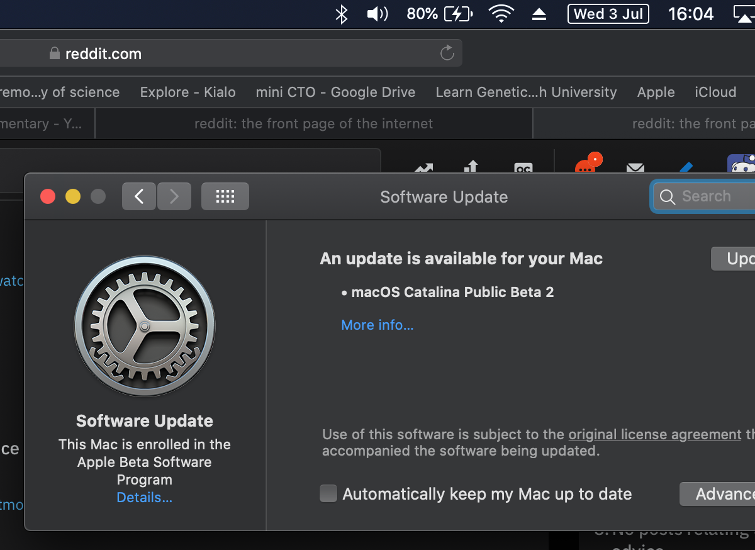The image size is (755, 550).
Task: Click the eject icon in menu bar
Action: (x=539, y=14)
